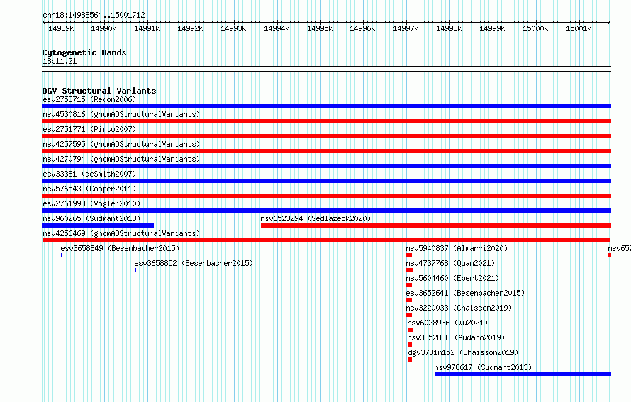This screenshot has height=402, width=631.
Task: Open the esv33381 (deSmith2007) entry
Action: (89, 174)
